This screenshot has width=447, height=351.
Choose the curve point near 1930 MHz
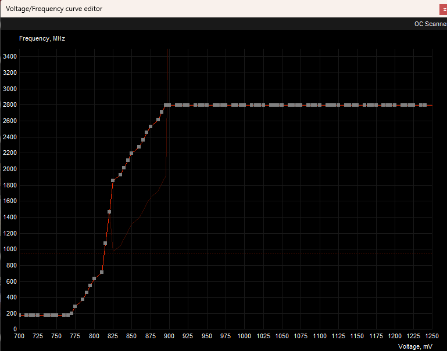pos(120,175)
